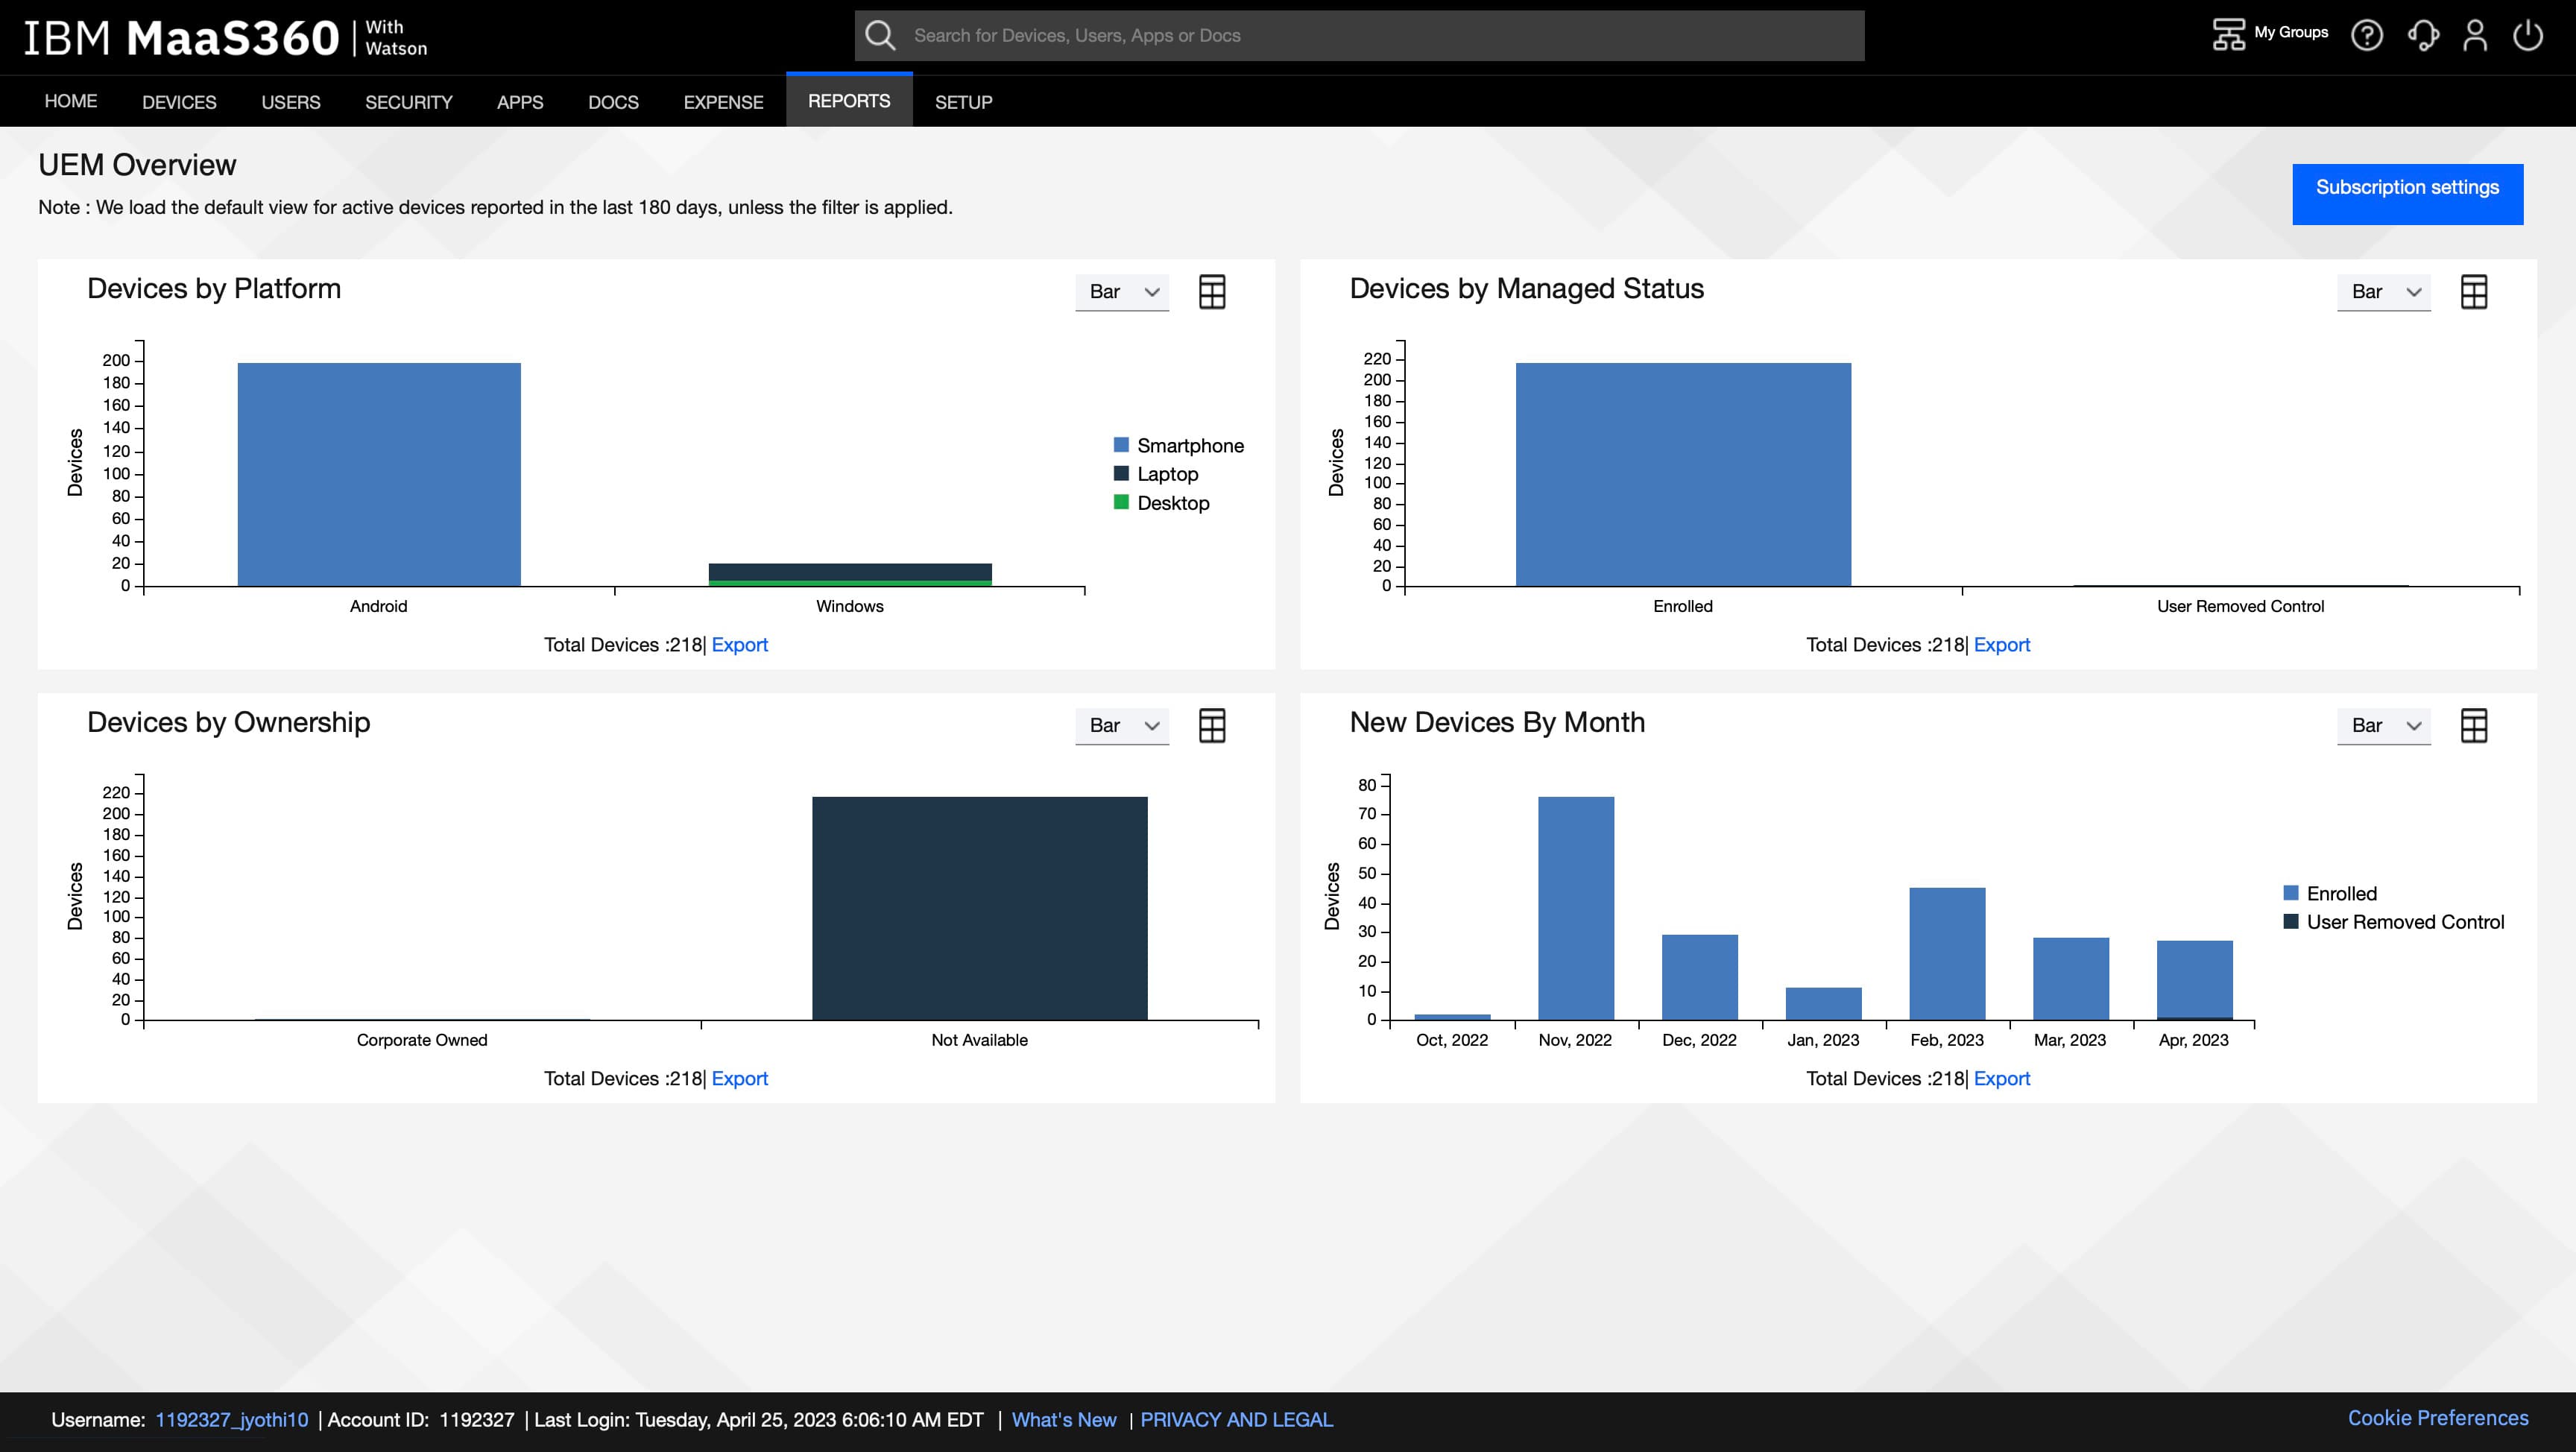Viewport: 2576px width, 1452px height.
Task: Open the user profile icon
Action: point(2475,35)
